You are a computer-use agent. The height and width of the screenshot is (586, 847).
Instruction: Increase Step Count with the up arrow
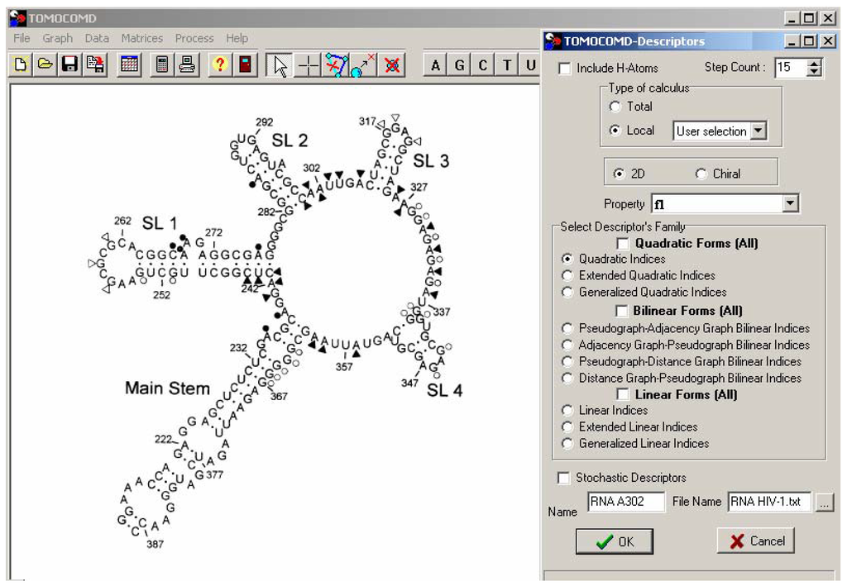[815, 64]
